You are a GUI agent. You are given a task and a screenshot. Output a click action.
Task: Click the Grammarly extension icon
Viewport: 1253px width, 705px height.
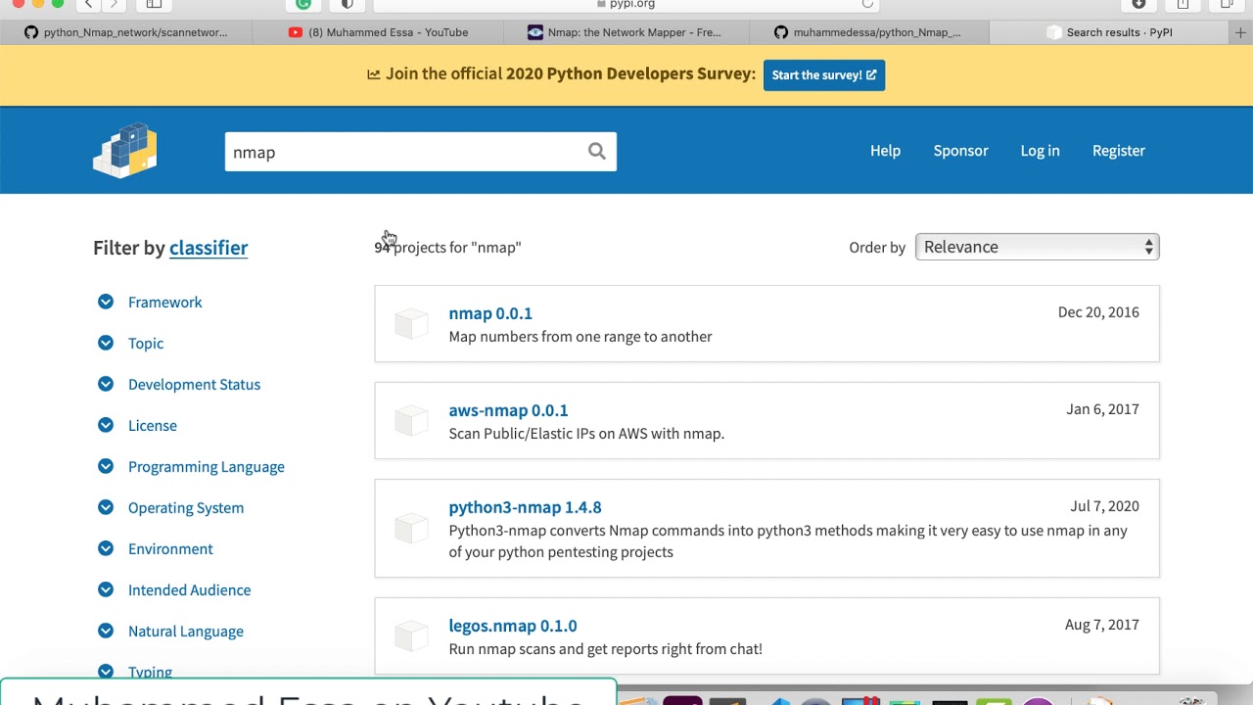pyautogui.click(x=303, y=4)
